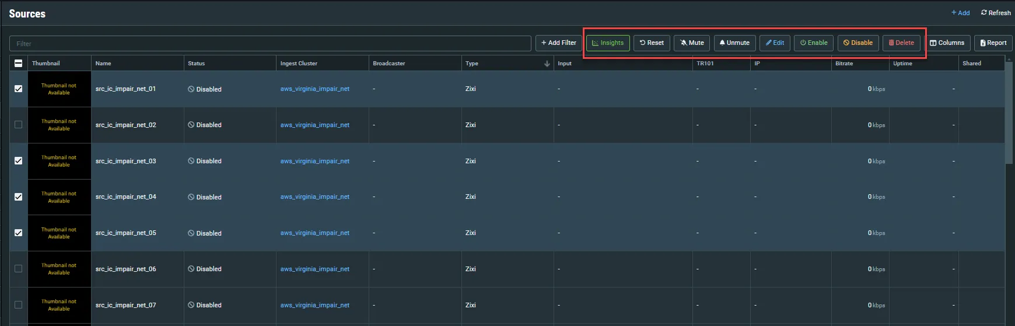Click the Insights button
Screen dimensions: 1015x326
point(608,43)
